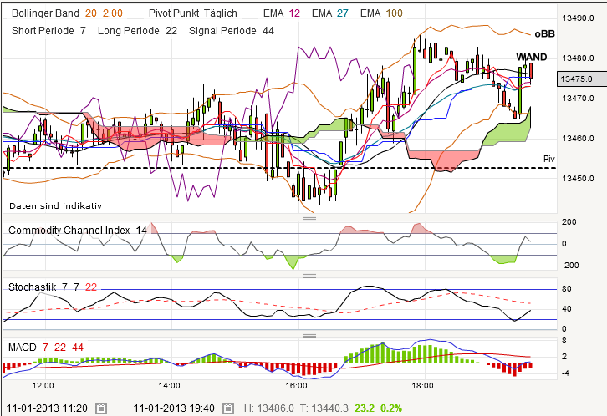Click the start date 11-01-2013 11:20 field
This screenshot has height=416, width=607.
tap(47, 408)
